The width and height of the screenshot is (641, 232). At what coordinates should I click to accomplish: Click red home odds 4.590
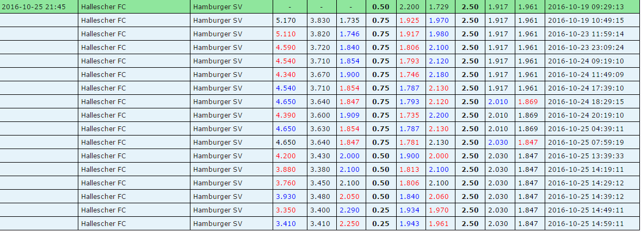[286, 47]
